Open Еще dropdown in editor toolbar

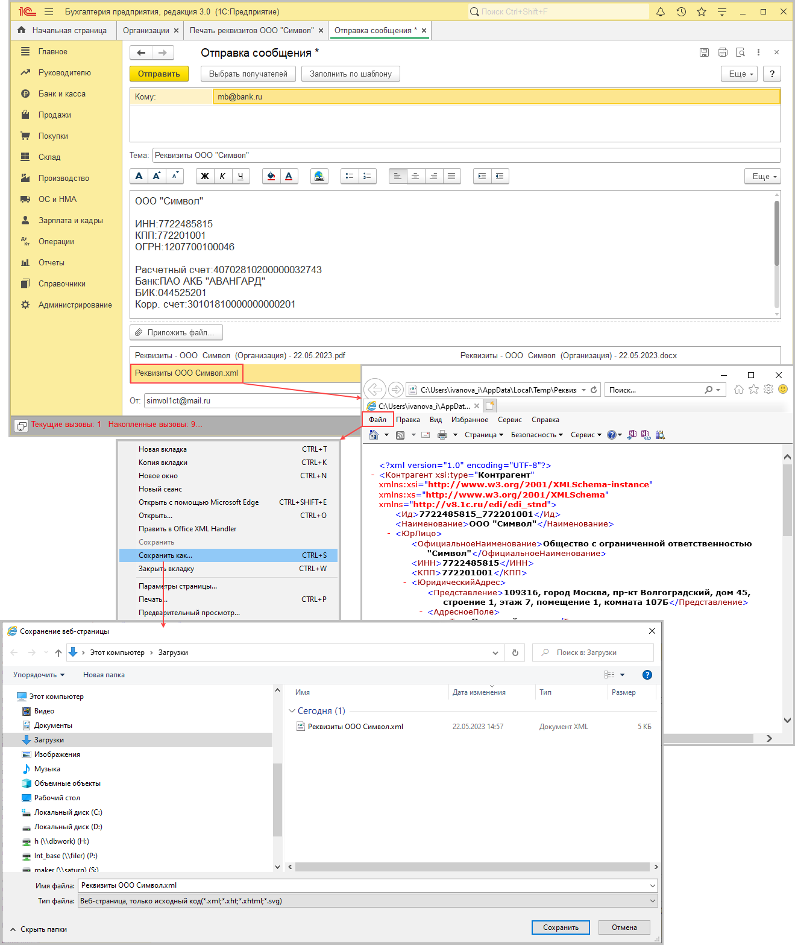coord(763,176)
